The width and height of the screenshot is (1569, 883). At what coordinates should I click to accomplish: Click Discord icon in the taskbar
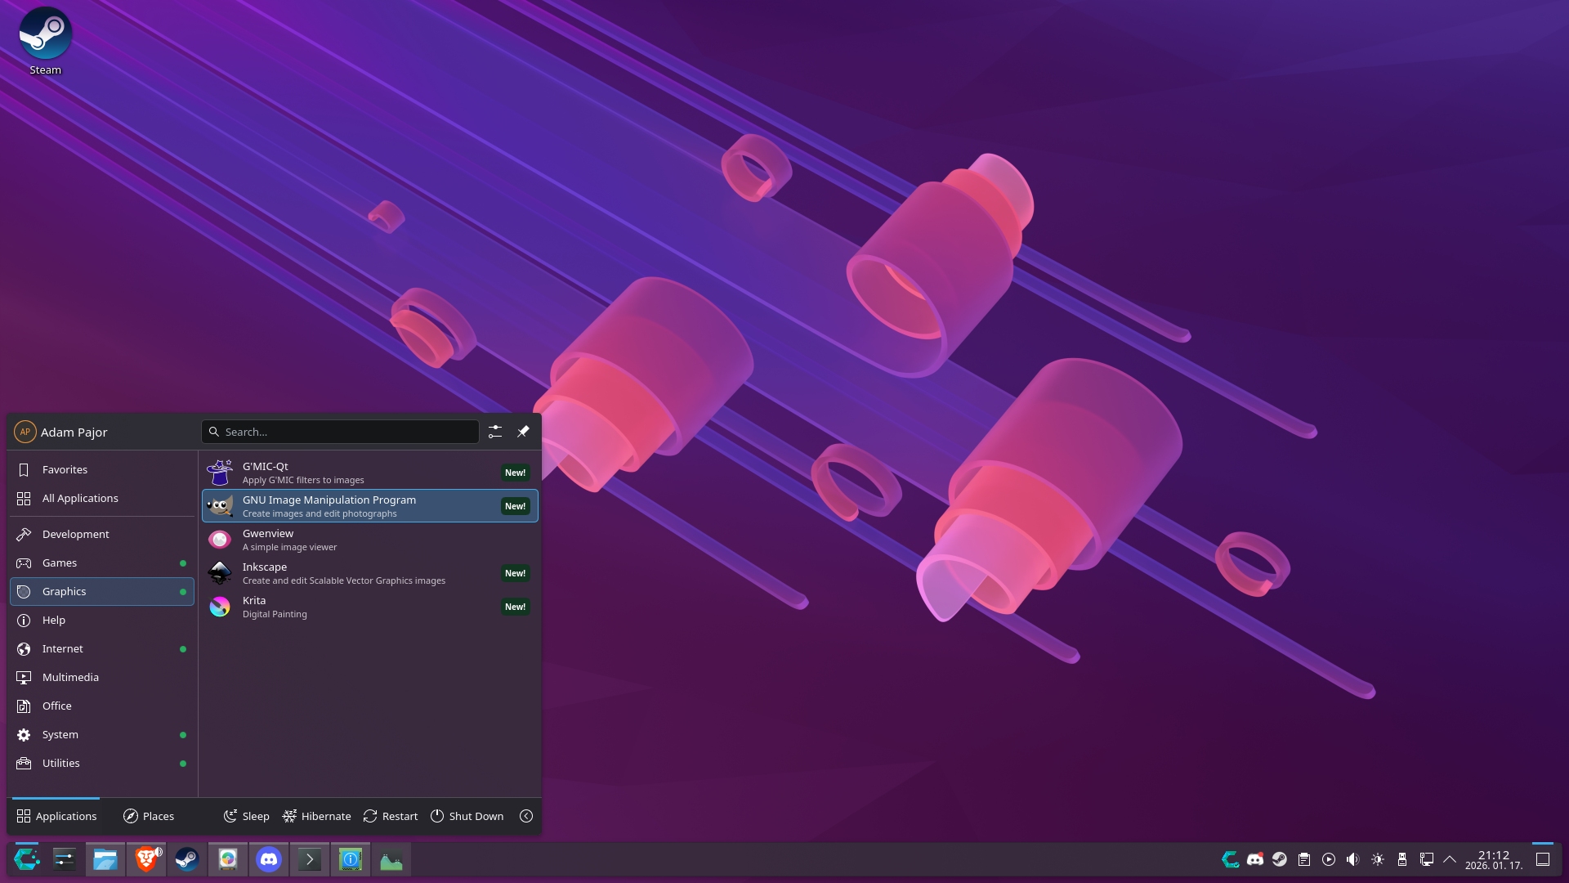269,859
